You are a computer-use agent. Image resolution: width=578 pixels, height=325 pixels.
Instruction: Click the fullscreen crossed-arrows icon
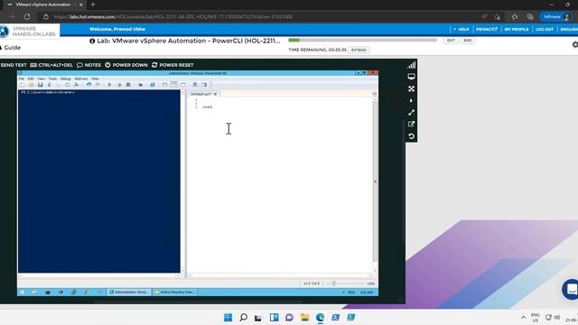coord(412,88)
